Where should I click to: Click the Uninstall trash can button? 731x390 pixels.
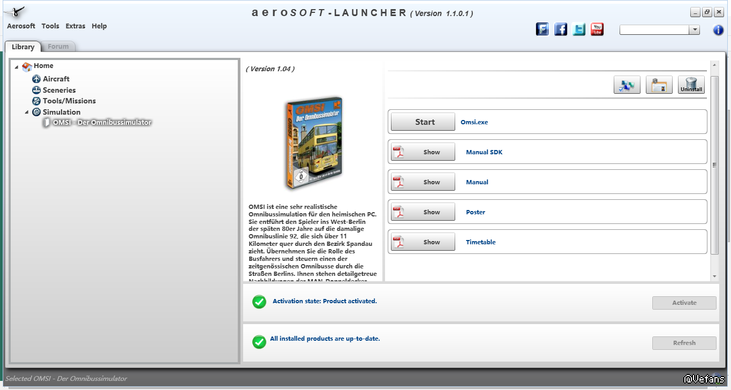coord(691,85)
